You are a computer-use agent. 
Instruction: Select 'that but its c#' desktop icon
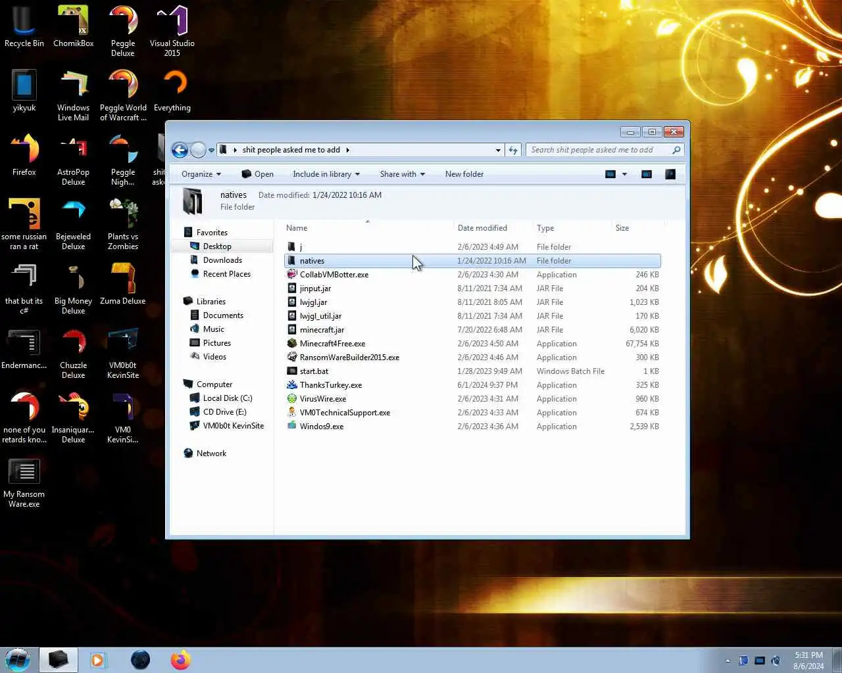pos(24,289)
